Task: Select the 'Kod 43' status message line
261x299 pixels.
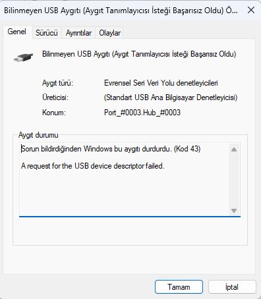Action: [x=111, y=149]
